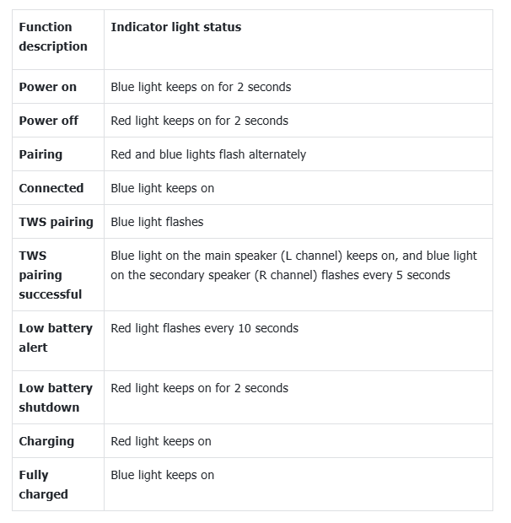This screenshot has width=511, height=523.
Task: Select the 'Low battery alert' label
Action: coord(56,337)
